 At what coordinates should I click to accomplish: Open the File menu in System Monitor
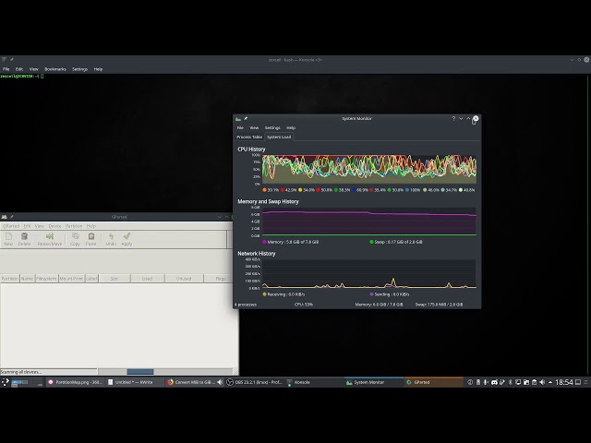[x=240, y=127]
